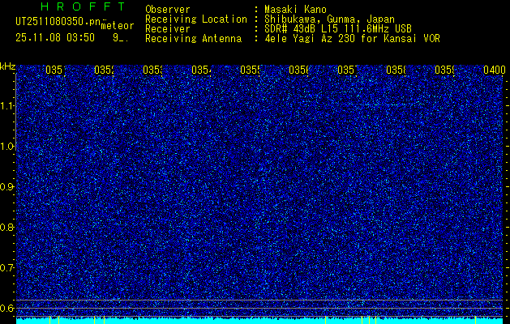Click the name Masaki Kano
The image size is (510, 324).
(295, 10)
